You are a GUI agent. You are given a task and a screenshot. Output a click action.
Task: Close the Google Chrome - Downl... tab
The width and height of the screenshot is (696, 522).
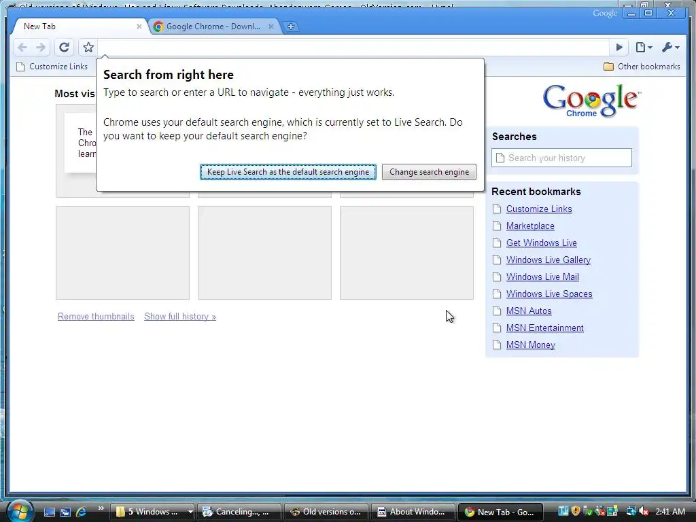pyautogui.click(x=271, y=27)
